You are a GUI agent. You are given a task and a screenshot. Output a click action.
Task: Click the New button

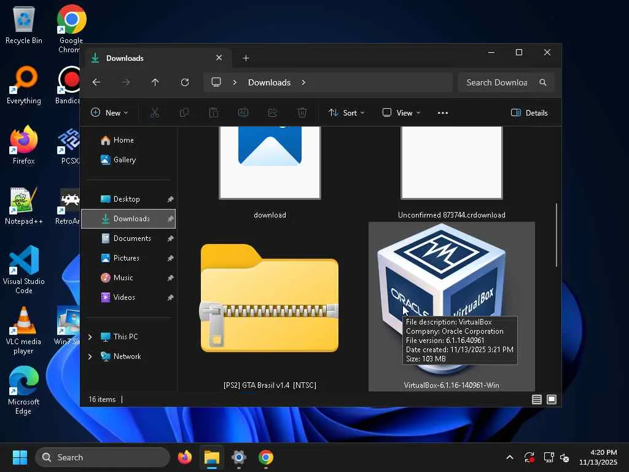point(109,112)
